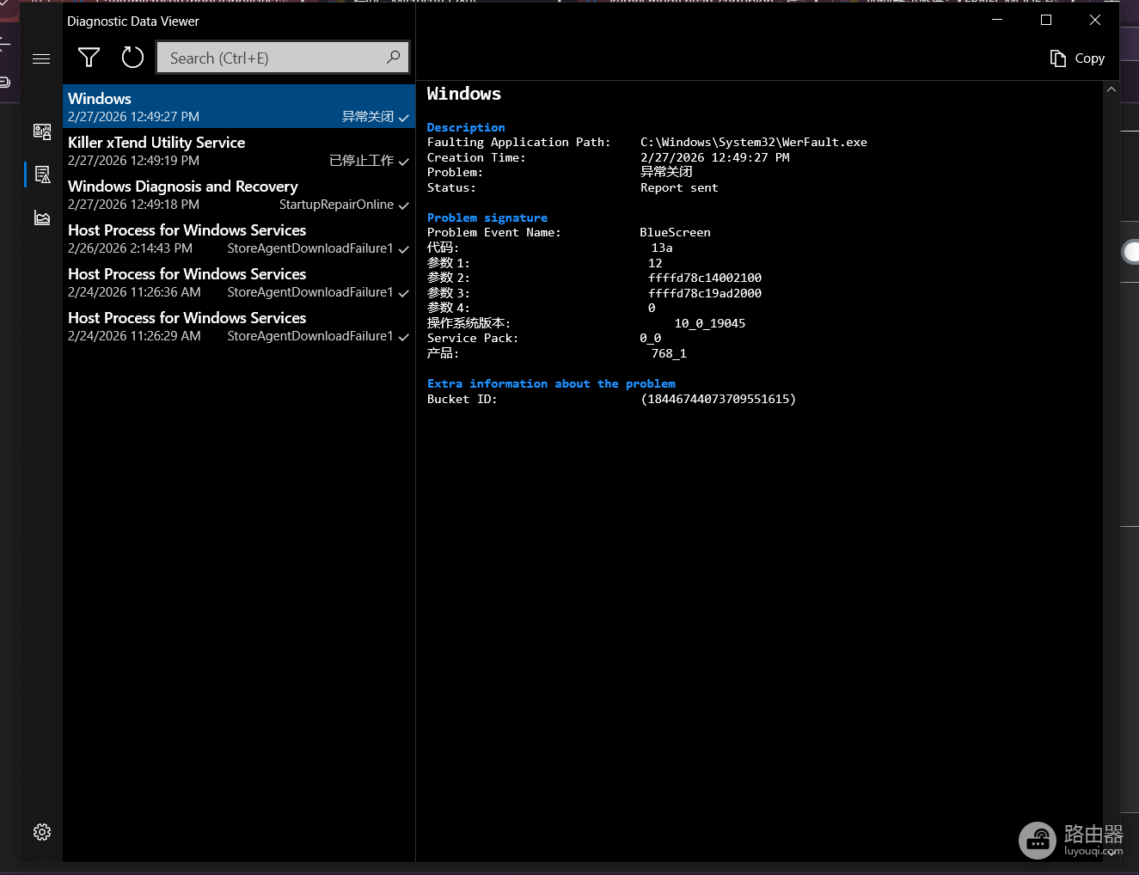Switch to the Problem Reports sidebar view
Image resolution: width=1139 pixels, height=875 pixels.
(42, 174)
